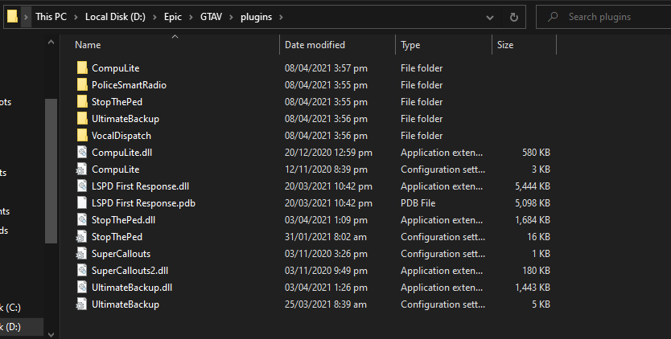
Task: Click the navigation pane vertical scrollbar
Action: tap(51, 169)
